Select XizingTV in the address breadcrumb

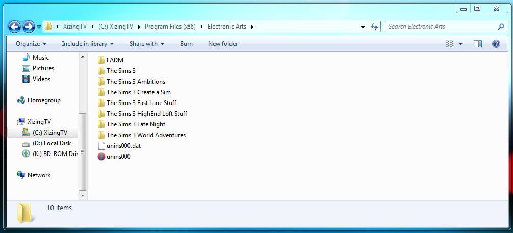click(x=75, y=27)
